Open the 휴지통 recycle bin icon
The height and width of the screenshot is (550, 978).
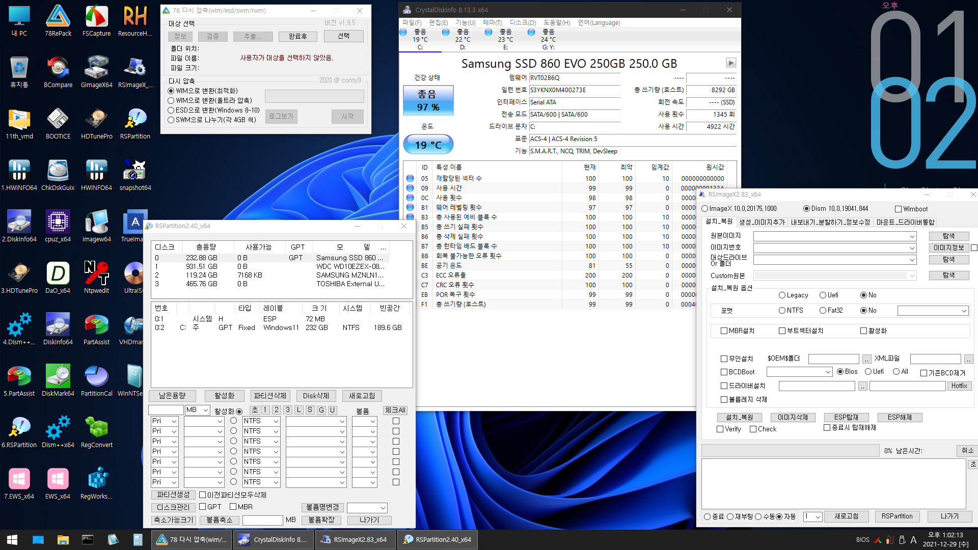(19, 72)
